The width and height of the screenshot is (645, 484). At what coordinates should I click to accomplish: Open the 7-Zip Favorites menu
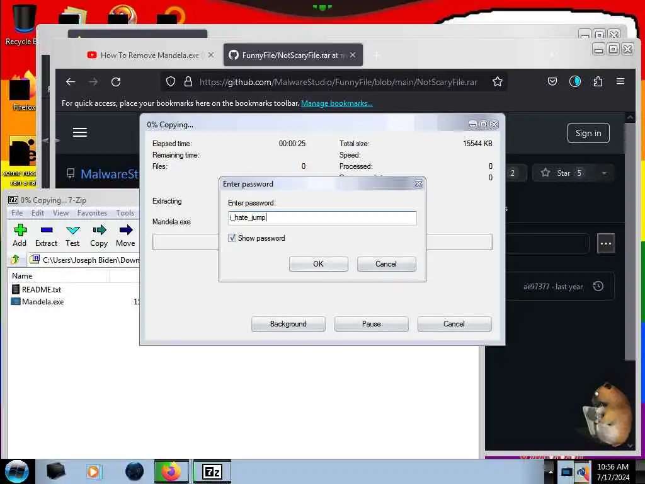(x=92, y=213)
